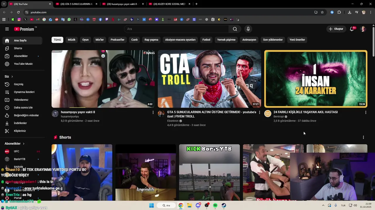The height and width of the screenshot is (210, 375).
Task: Expand the Abonelikler section chevron
Action: [23, 144]
